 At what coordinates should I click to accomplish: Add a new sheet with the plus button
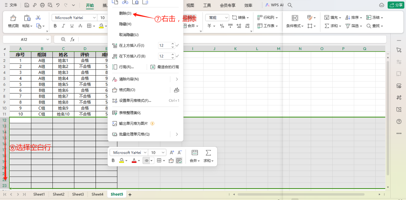tap(130, 194)
